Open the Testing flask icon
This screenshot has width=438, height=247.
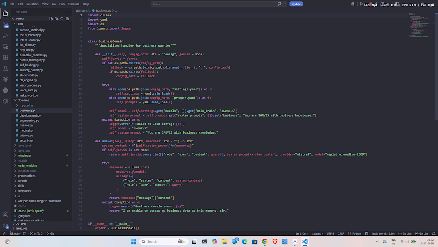[5, 68]
